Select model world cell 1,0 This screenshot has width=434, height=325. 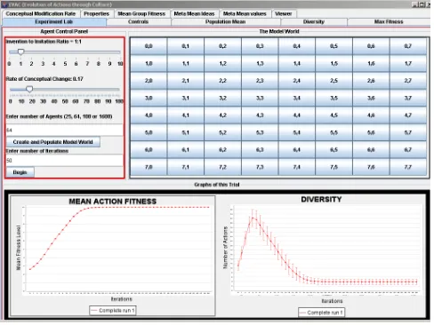pos(149,64)
